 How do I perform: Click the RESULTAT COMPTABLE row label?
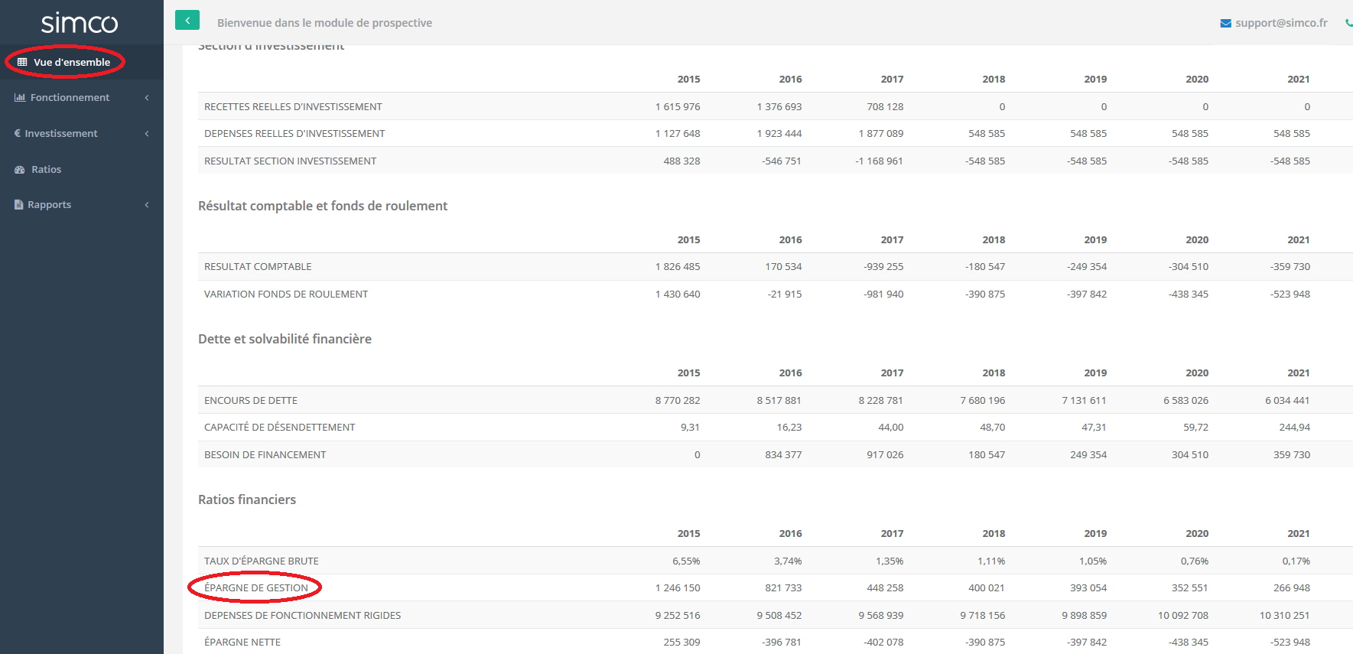pyautogui.click(x=258, y=266)
